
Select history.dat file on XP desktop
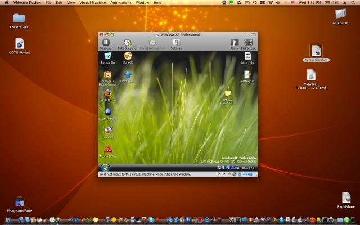247,56
